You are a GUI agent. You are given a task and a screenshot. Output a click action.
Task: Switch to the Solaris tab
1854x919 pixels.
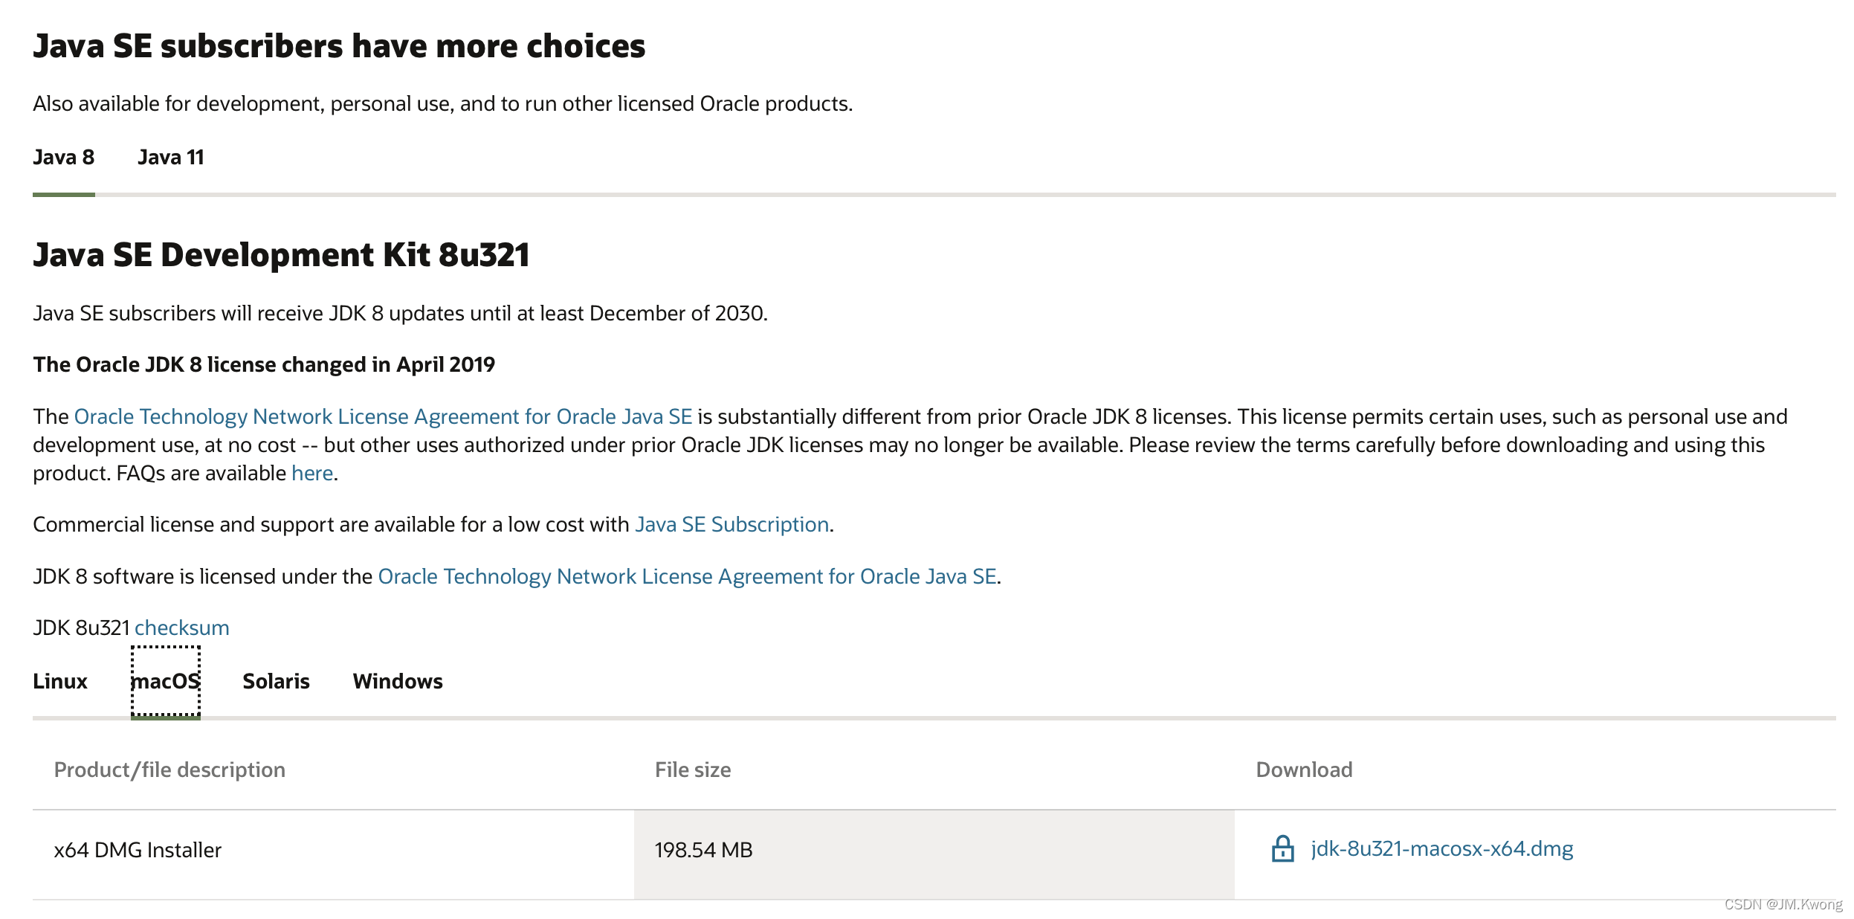276,681
